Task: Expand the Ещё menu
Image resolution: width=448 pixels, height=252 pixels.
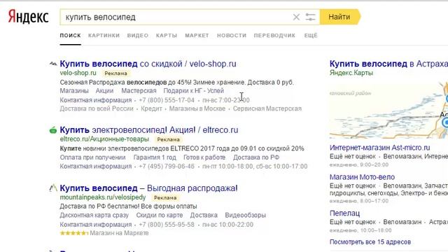Action: tap(311, 36)
